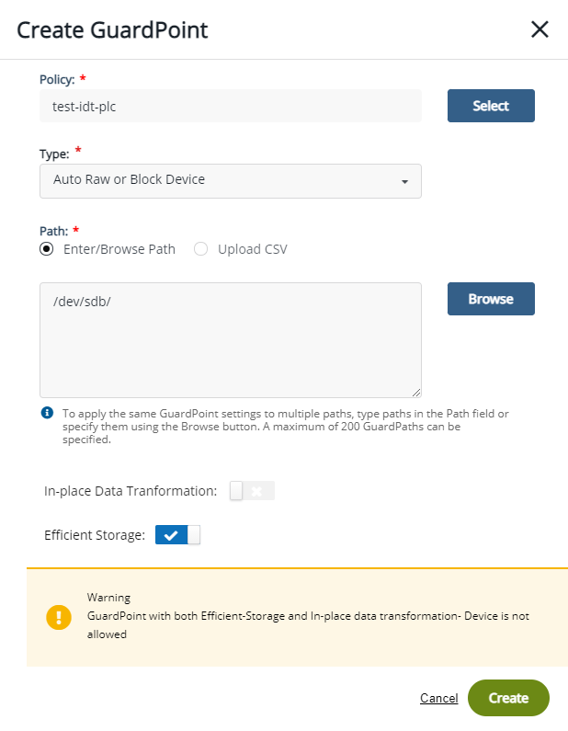Image resolution: width=568 pixels, height=731 pixels.
Task: Click the Cancel link
Action: pyautogui.click(x=438, y=698)
